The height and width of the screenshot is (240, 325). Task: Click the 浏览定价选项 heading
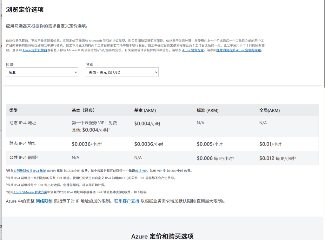[x=25, y=10]
